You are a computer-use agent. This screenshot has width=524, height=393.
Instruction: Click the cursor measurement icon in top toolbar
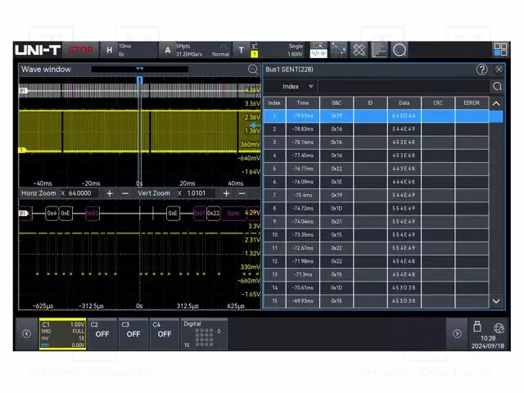[338, 50]
